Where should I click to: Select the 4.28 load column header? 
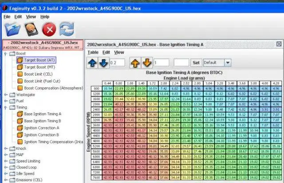276,84
